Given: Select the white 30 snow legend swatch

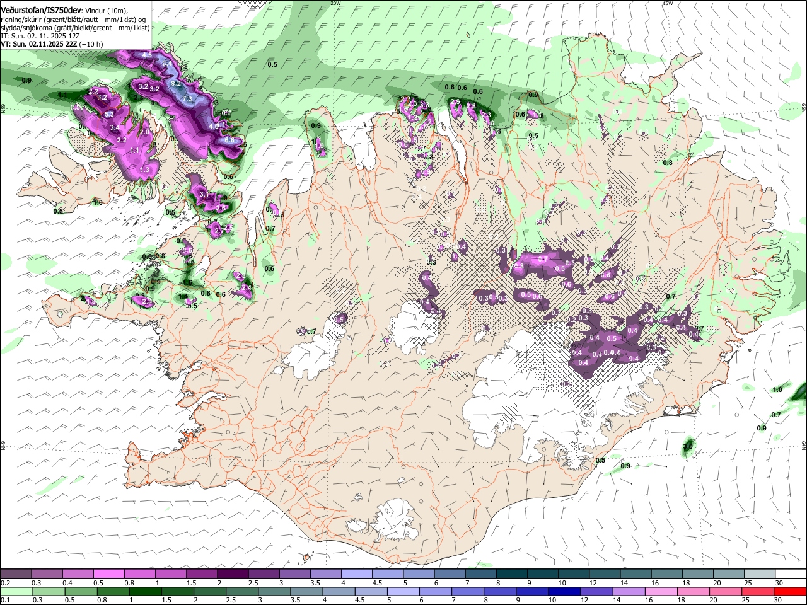Looking at the screenshot, I should [x=791, y=573].
